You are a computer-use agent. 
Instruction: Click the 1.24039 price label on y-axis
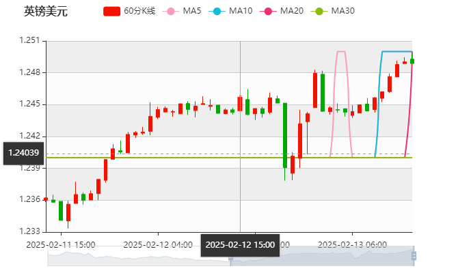23,153
